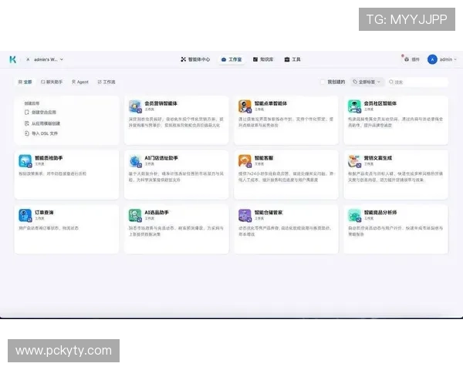This screenshot has height=370, width=463.
Task: Open the 智能仓储管家 app icon
Action: (x=245, y=215)
